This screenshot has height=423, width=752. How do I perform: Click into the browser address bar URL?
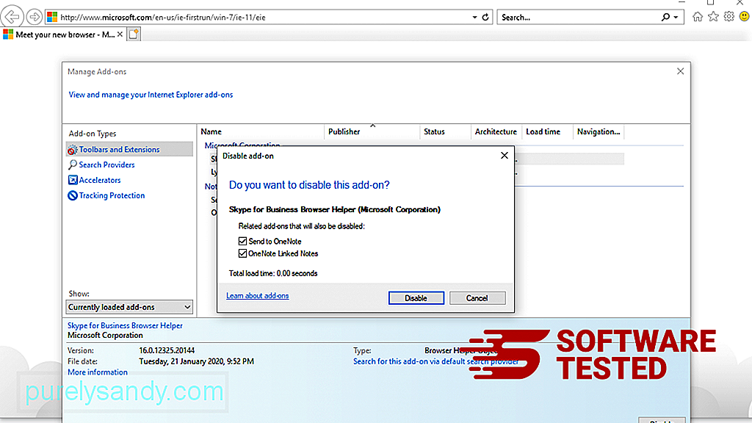point(163,18)
